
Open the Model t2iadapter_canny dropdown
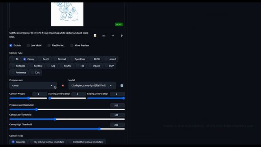click(x=92, y=86)
